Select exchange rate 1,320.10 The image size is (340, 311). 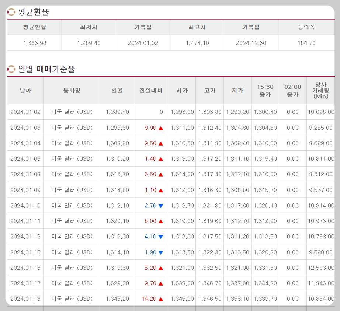click(117, 221)
